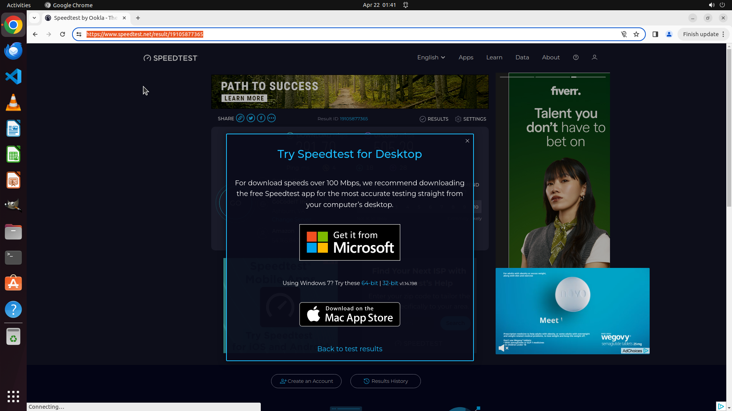Click the Mac App Store download badge
Screen dimensions: 732x411
350,314
